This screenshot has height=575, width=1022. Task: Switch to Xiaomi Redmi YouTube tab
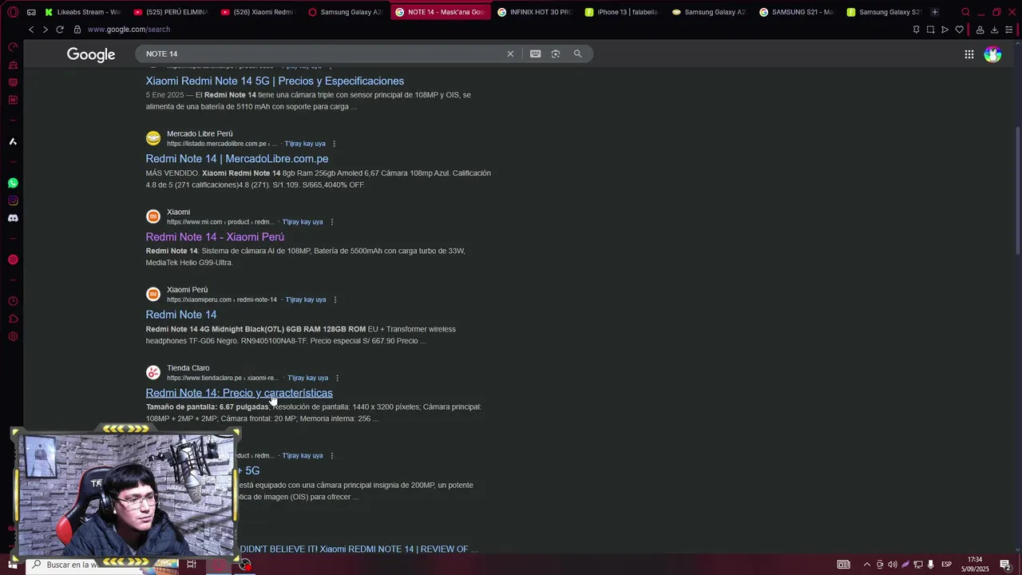pyautogui.click(x=257, y=12)
